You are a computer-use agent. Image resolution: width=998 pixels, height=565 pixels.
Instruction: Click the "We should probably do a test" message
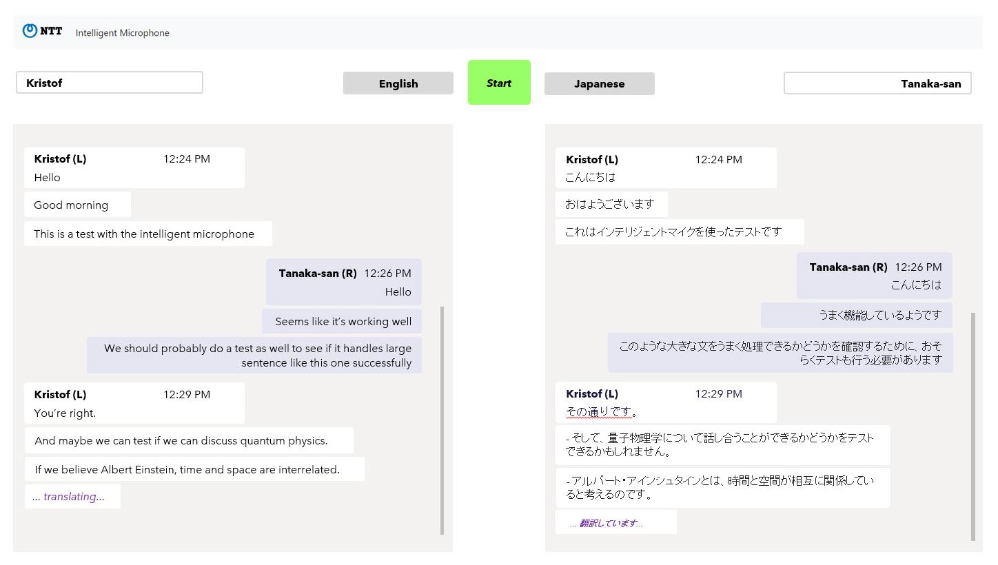click(x=254, y=356)
